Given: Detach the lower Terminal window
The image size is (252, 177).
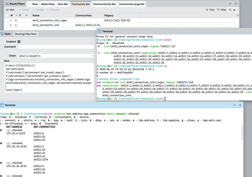Looking at the screenshot, I should [x=234, y=105].
